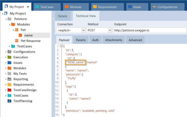Viewport: 187px width, 117px height.
Task: Click the Issues folder icon in tree
Action: (9, 63)
